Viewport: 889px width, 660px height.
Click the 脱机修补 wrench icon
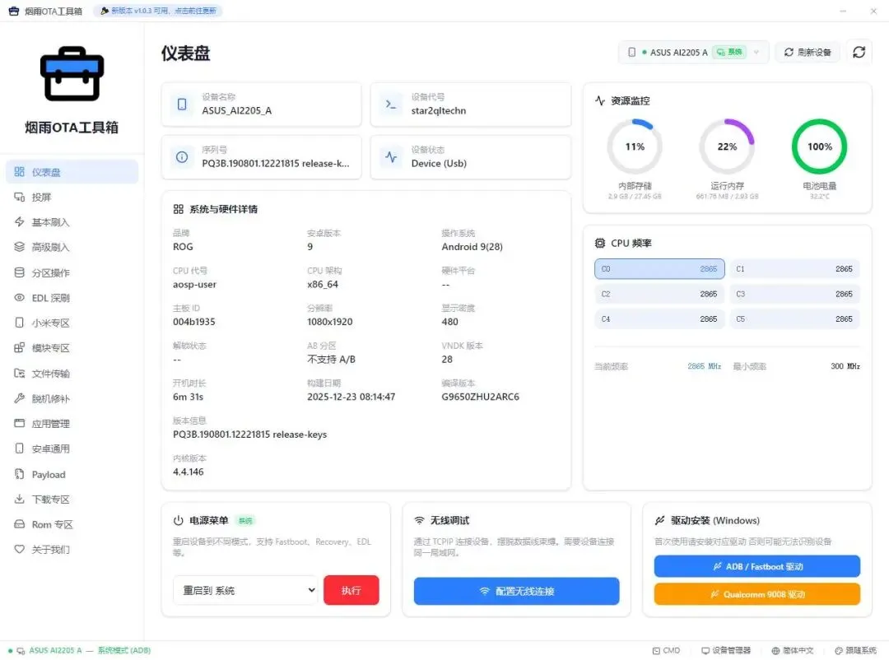[x=19, y=398]
